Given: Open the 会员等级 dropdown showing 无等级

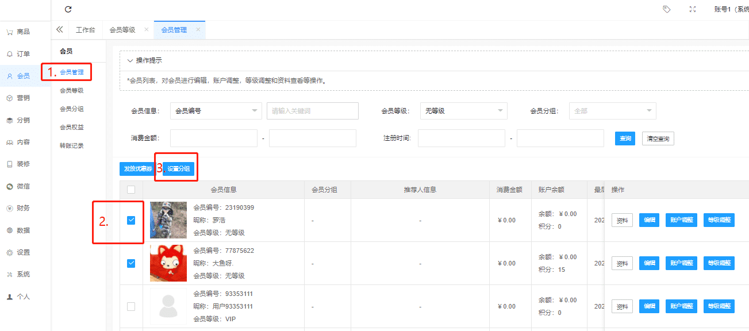Looking at the screenshot, I should 463,111.
